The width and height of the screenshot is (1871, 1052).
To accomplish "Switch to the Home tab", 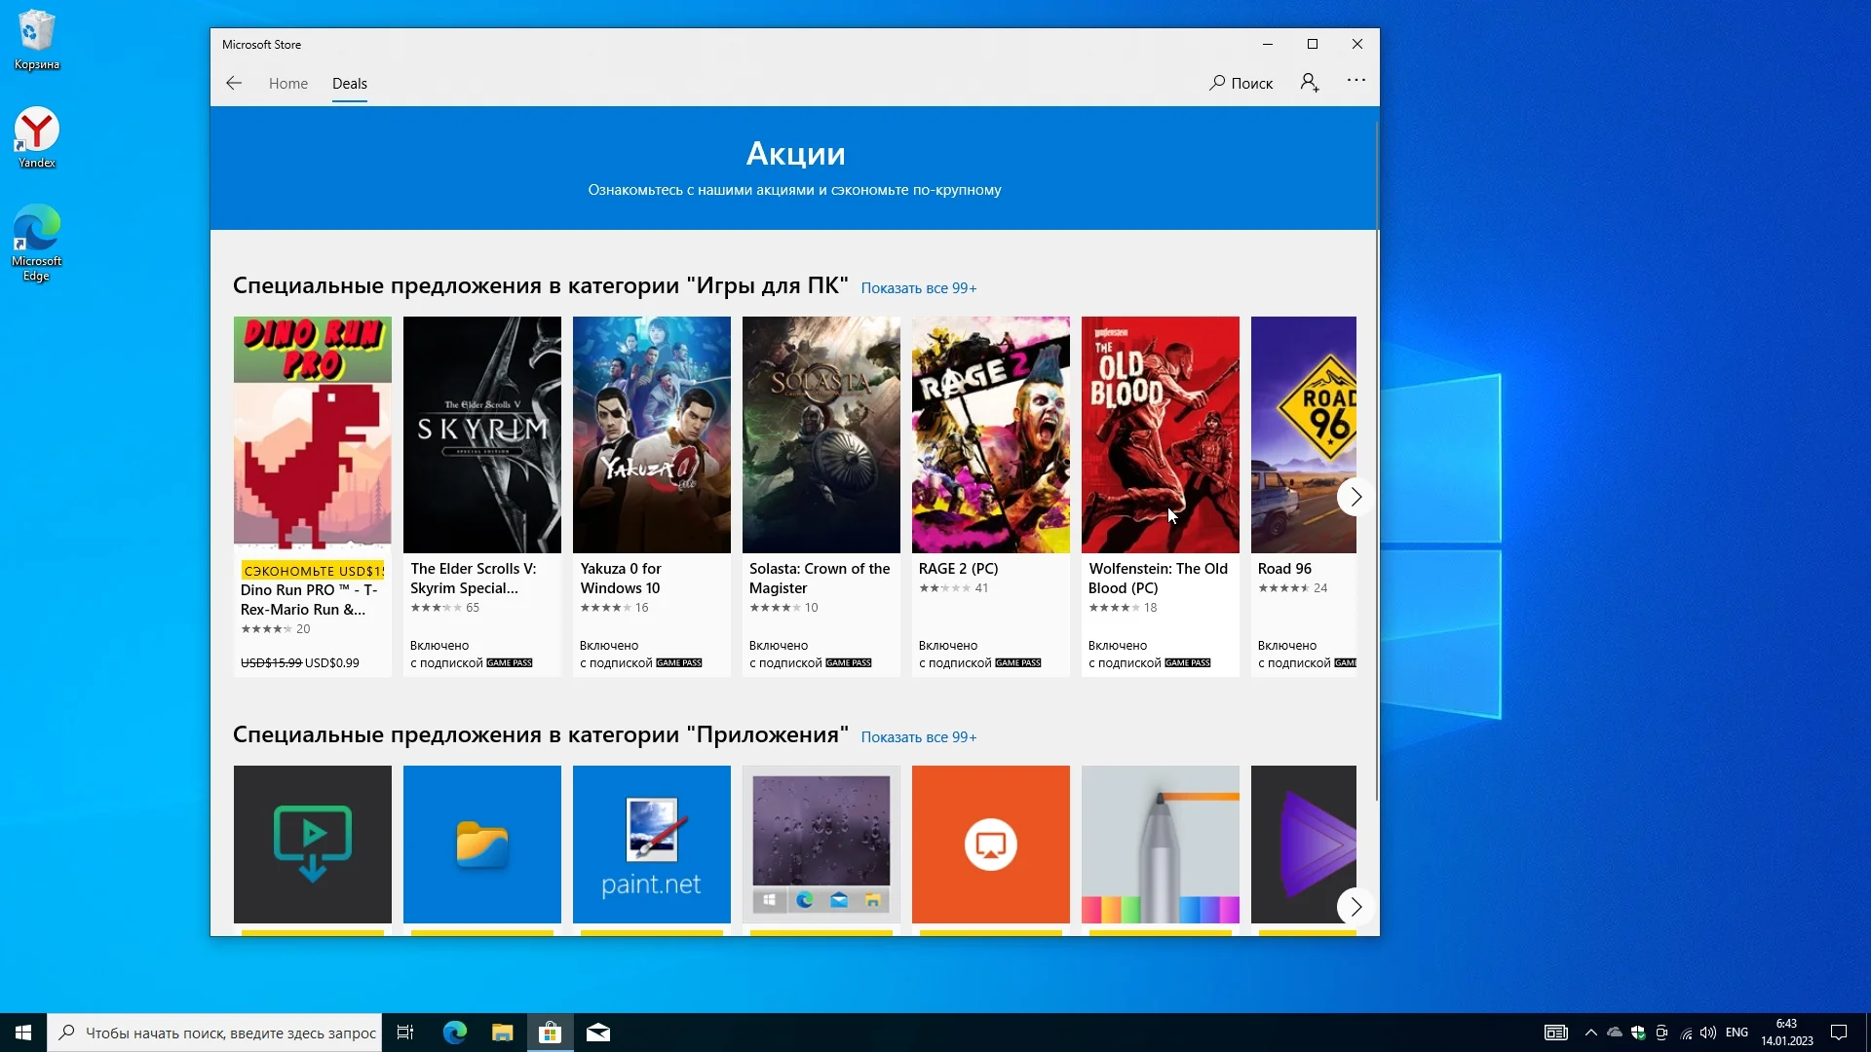I will pyautogui.click(x=287, y=84).
